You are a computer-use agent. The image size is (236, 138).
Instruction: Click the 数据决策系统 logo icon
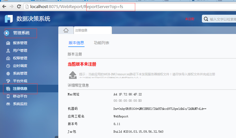(x=9, y=19)
